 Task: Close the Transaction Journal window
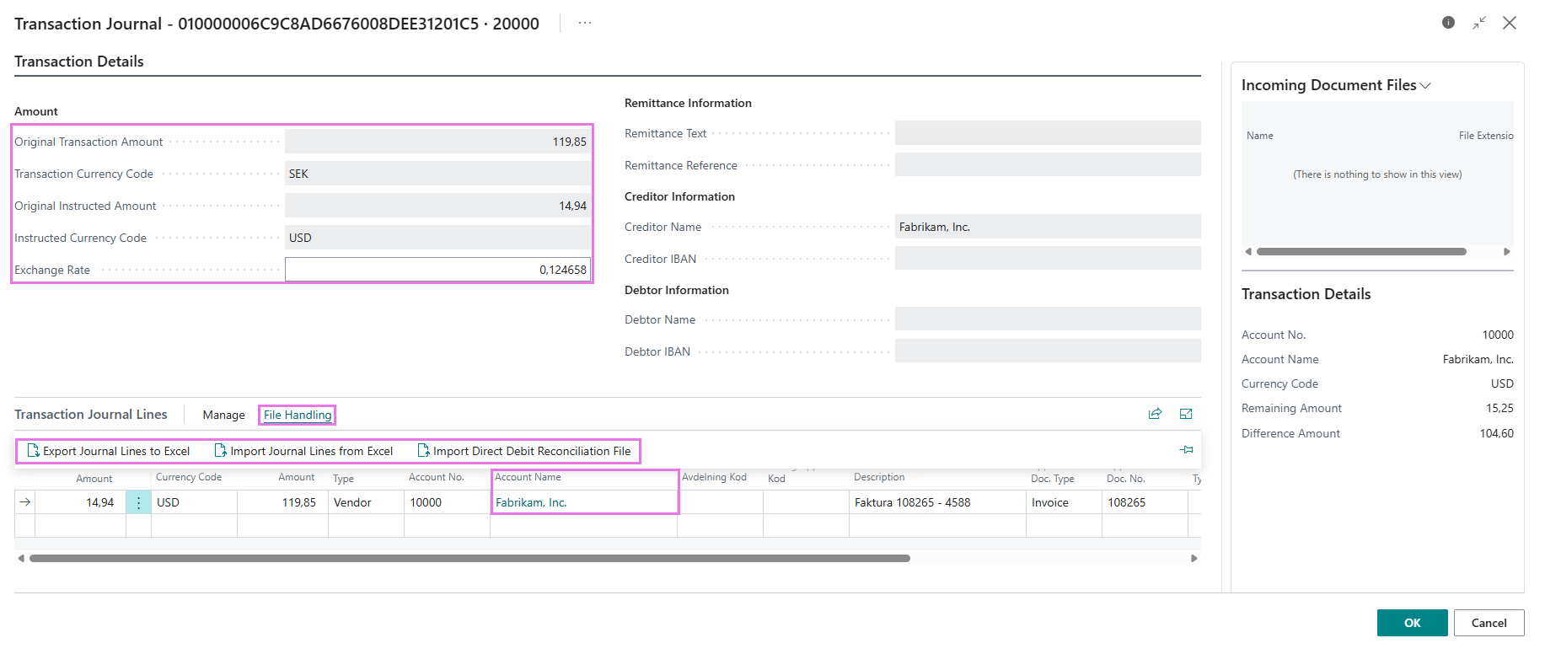pos(1510,23)
